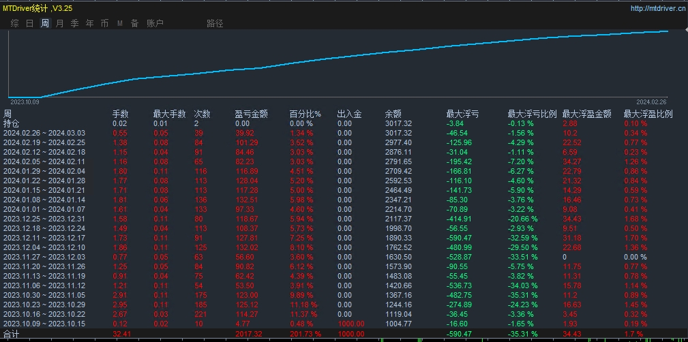Select week 2023.11.13 ~ 2023.11.19
This screenshot has width=688, height=342.
[44, 276]
